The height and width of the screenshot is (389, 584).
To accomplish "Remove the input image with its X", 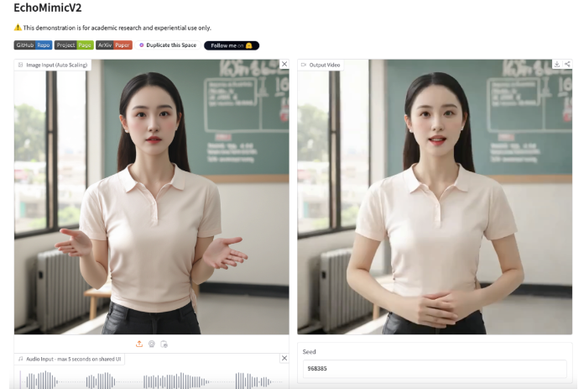I will 284,64.
